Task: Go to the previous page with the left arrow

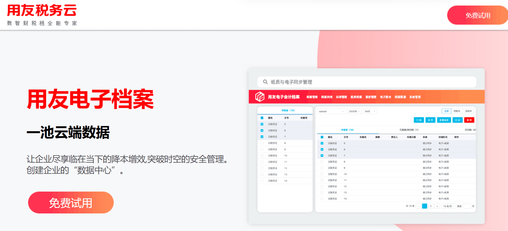Action: [418, 206]
